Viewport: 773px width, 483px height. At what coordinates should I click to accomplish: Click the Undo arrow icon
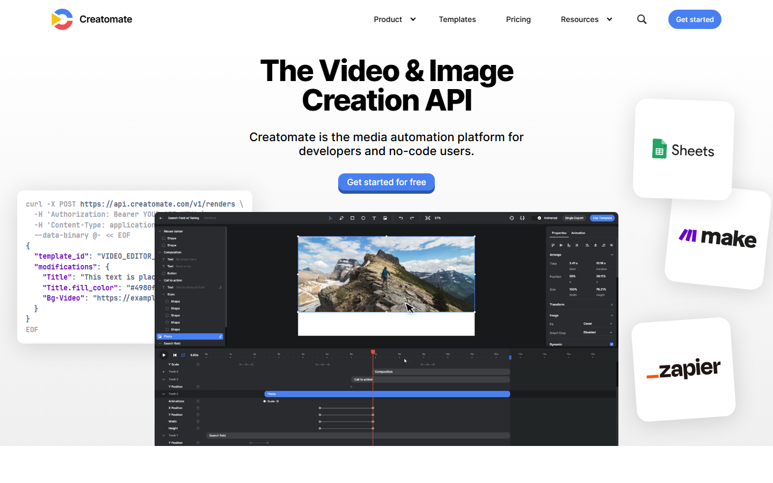pos(401,218)
